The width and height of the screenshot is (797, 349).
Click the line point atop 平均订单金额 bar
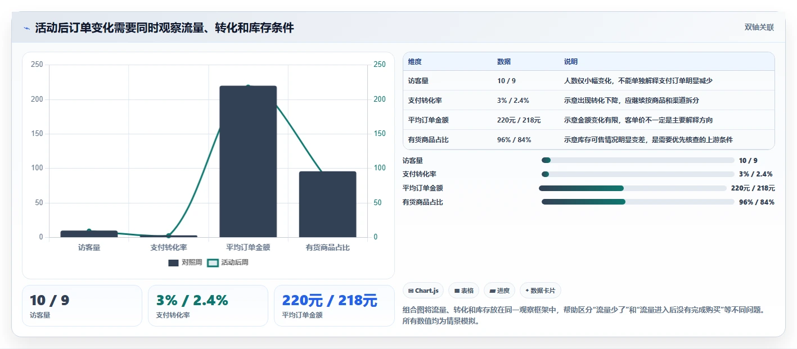248,87
